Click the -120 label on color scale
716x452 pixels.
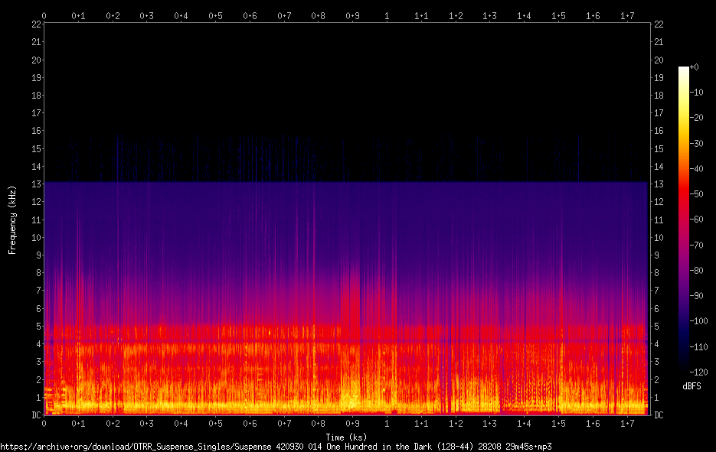698,372
